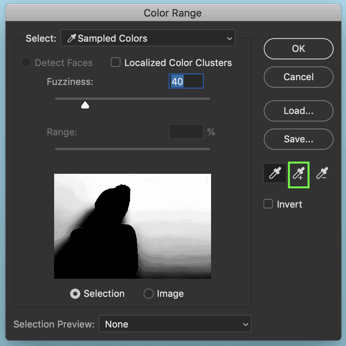The image size is (346, 346).
Task: Enable Localized Color Clusters checkbox
Action: [x=116, y=63]
